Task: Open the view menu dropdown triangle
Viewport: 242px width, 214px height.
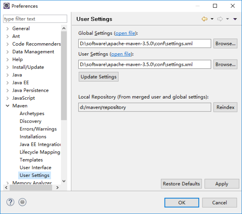Action: tap(235, 19)
